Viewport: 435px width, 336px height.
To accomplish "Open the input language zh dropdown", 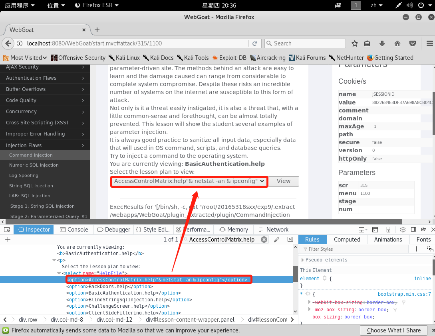I will (376, 5).
